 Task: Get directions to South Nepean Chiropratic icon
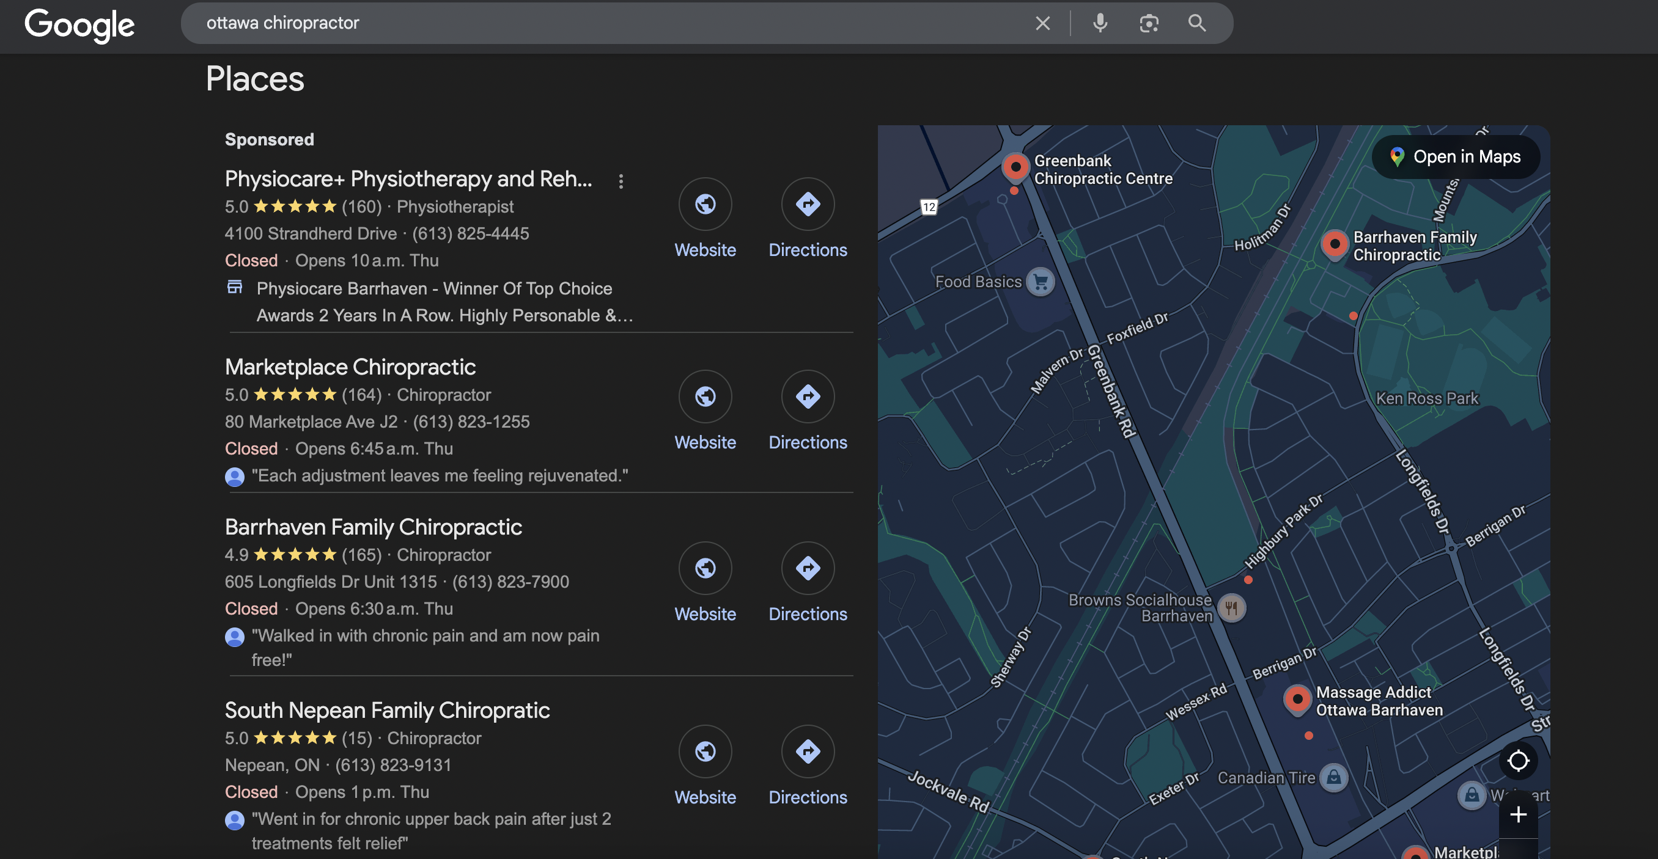point(808,751)
